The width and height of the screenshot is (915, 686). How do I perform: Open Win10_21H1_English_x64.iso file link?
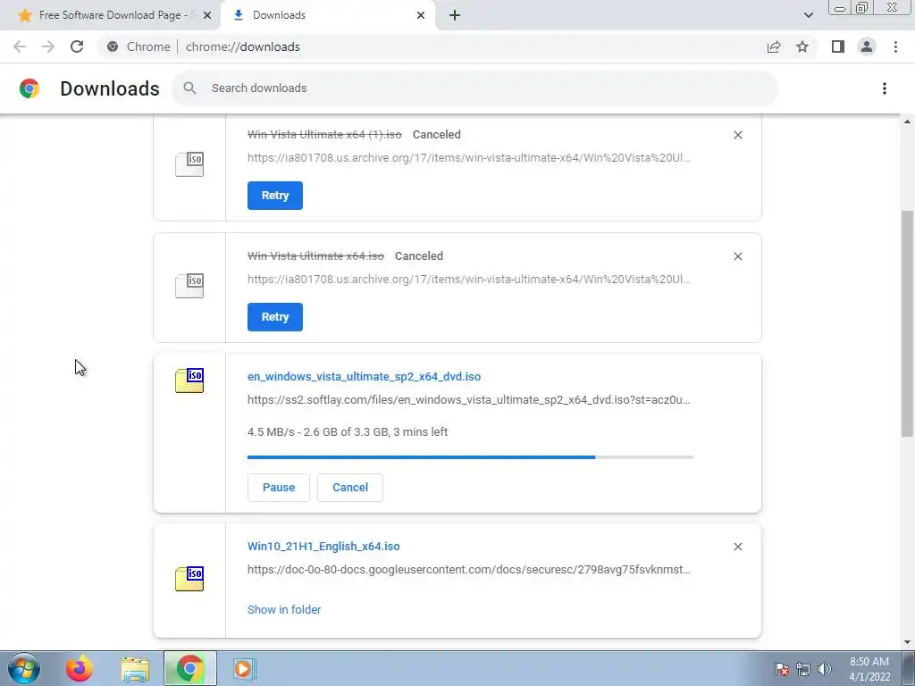[323, 547]
